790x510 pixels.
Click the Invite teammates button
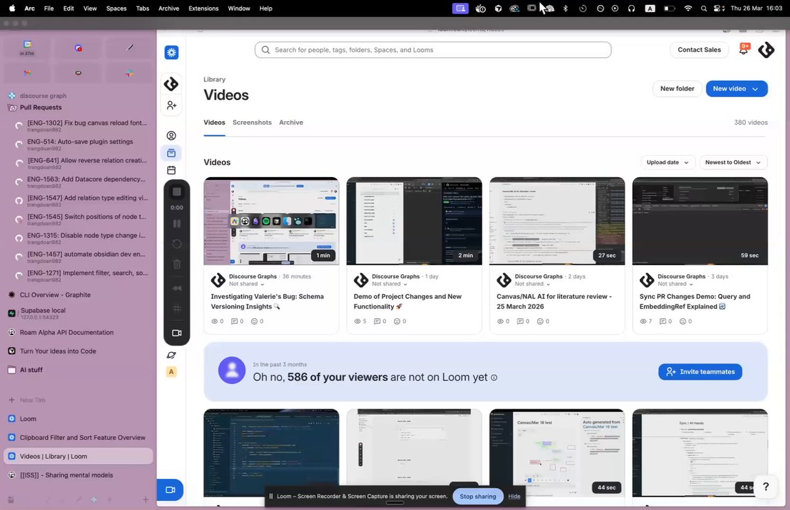pos(700,372)
